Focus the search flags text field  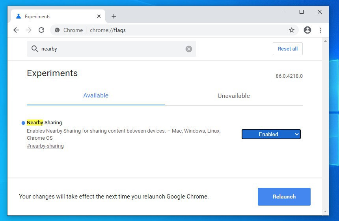(x=110, y=49)
